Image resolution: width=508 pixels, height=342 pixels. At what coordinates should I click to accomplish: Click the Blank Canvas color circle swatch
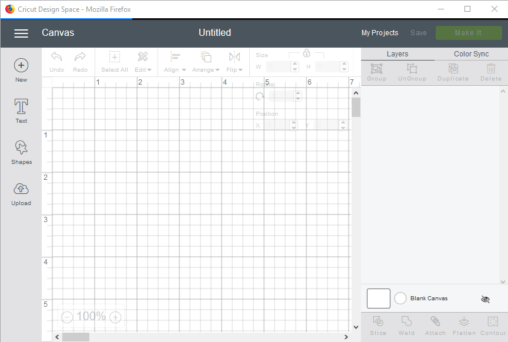(x=400, y=299)
